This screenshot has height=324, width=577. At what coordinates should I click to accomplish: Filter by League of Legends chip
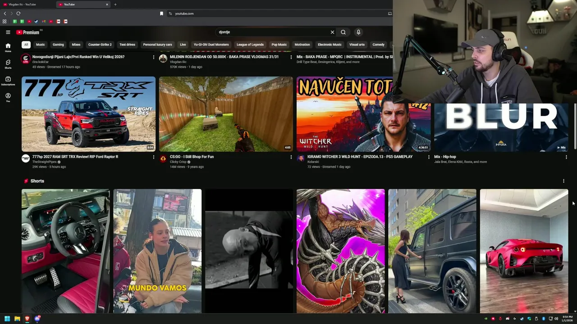[250, 45]
